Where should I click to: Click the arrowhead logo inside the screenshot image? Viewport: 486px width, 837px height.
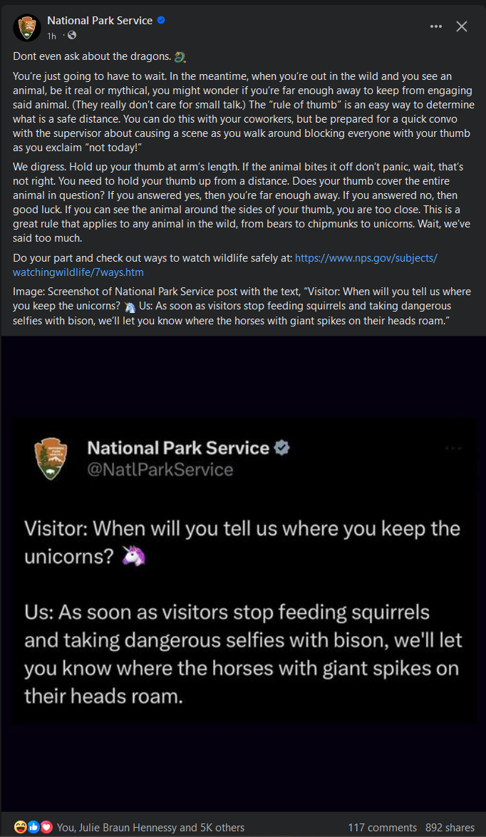point(51,459)
